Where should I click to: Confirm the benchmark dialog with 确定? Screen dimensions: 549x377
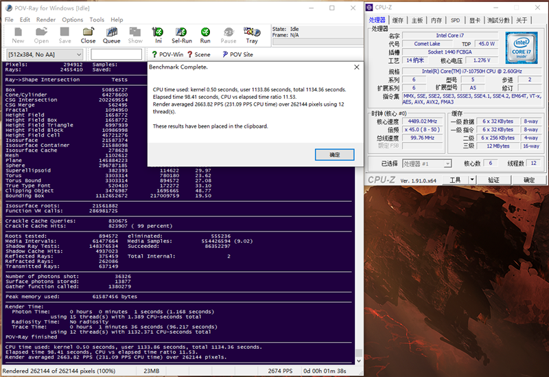pyautogui.click(x=334, y=155)
